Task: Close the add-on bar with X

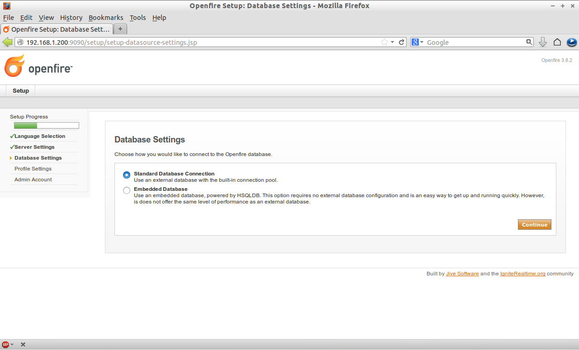Action: coord(23,345)
